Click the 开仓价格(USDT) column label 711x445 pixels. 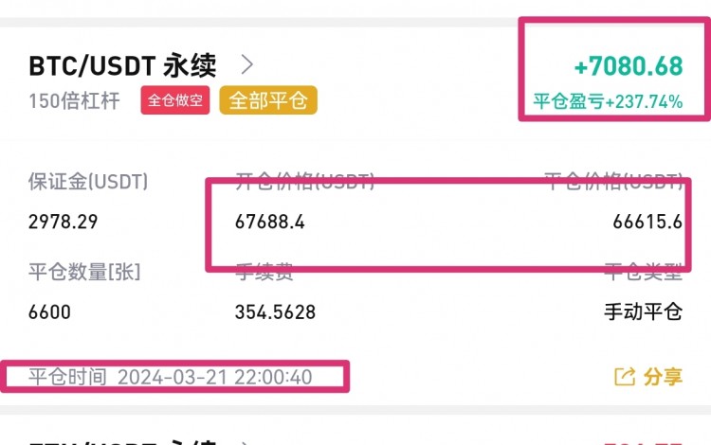pyautogui.click(x=304, y=181)
